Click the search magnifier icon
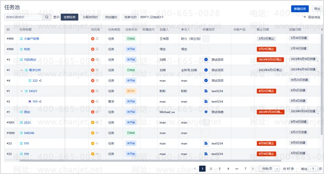This screenshot has width=324, height=174. (47, 17)
